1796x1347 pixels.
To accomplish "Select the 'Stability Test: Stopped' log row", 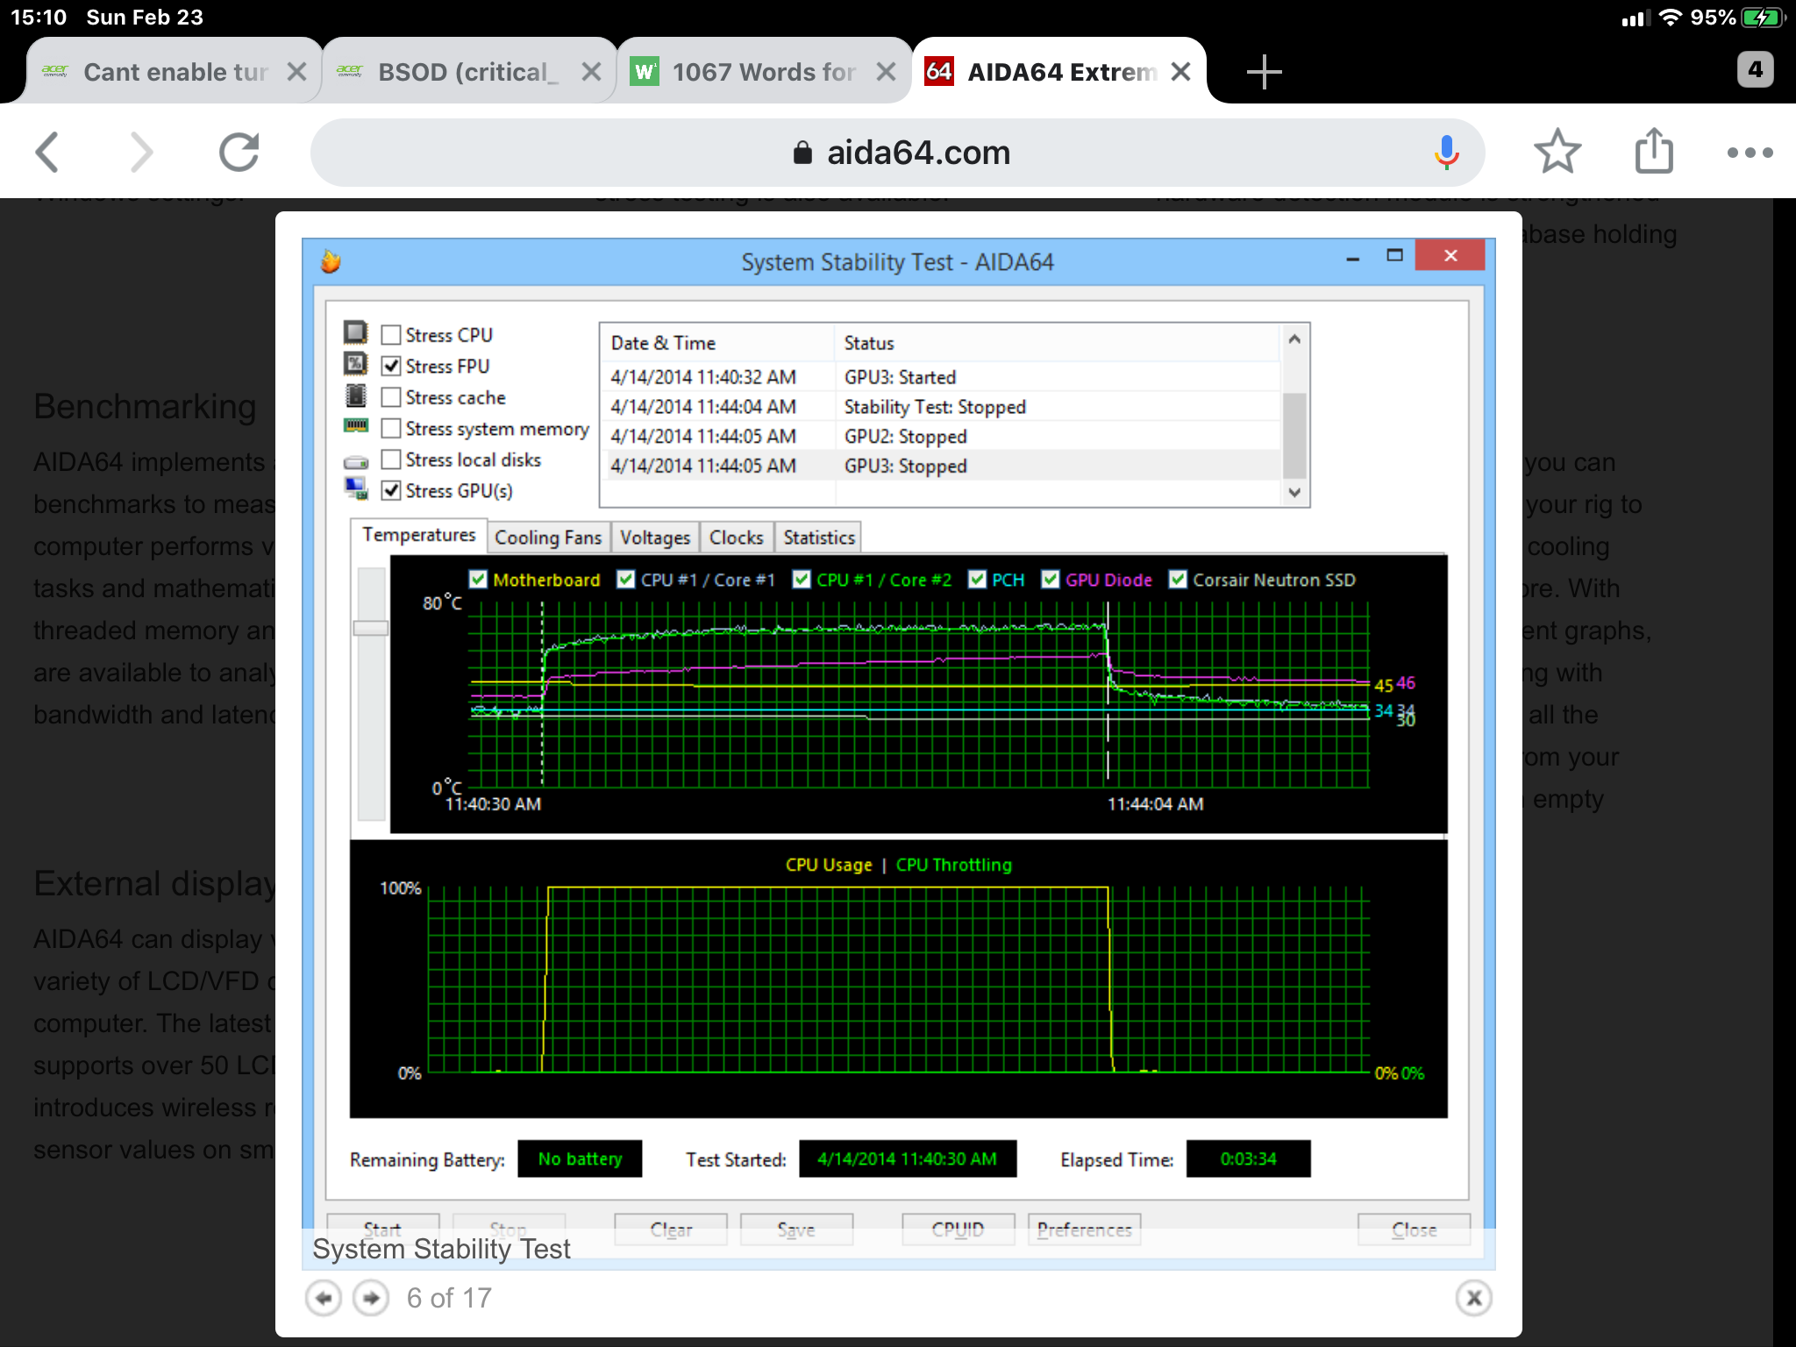I will click(940, 407).
